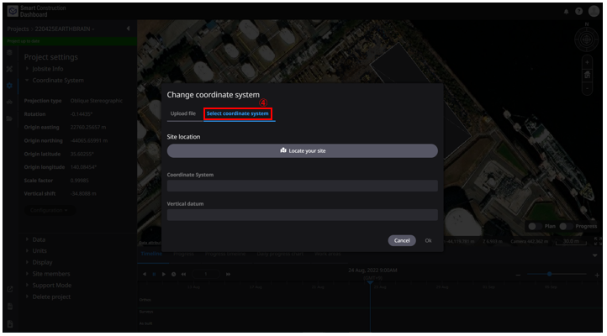
Task: Open the Coordinate System dropdown field
Action: [302, 186]
